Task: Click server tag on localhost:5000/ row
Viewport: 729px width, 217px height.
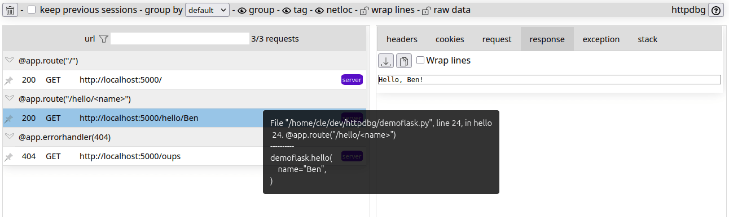Action: pyautogui.click(x=352, y=80)
